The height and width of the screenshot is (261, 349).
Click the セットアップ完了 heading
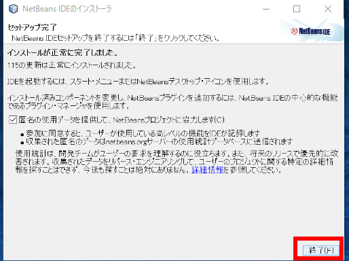click(x=32, y=27)
